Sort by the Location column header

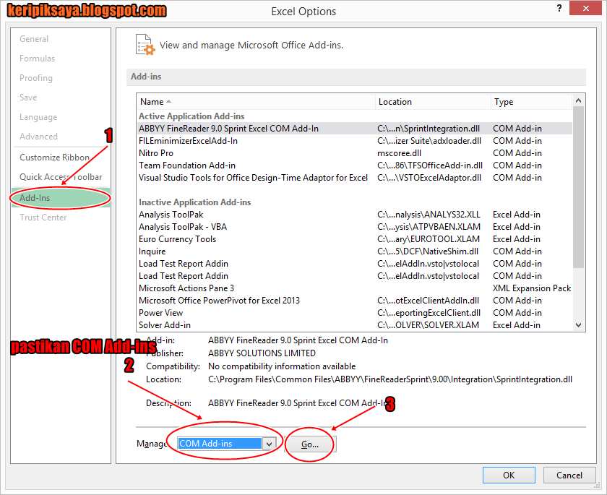pyautogui.click(x=433, y=102)
